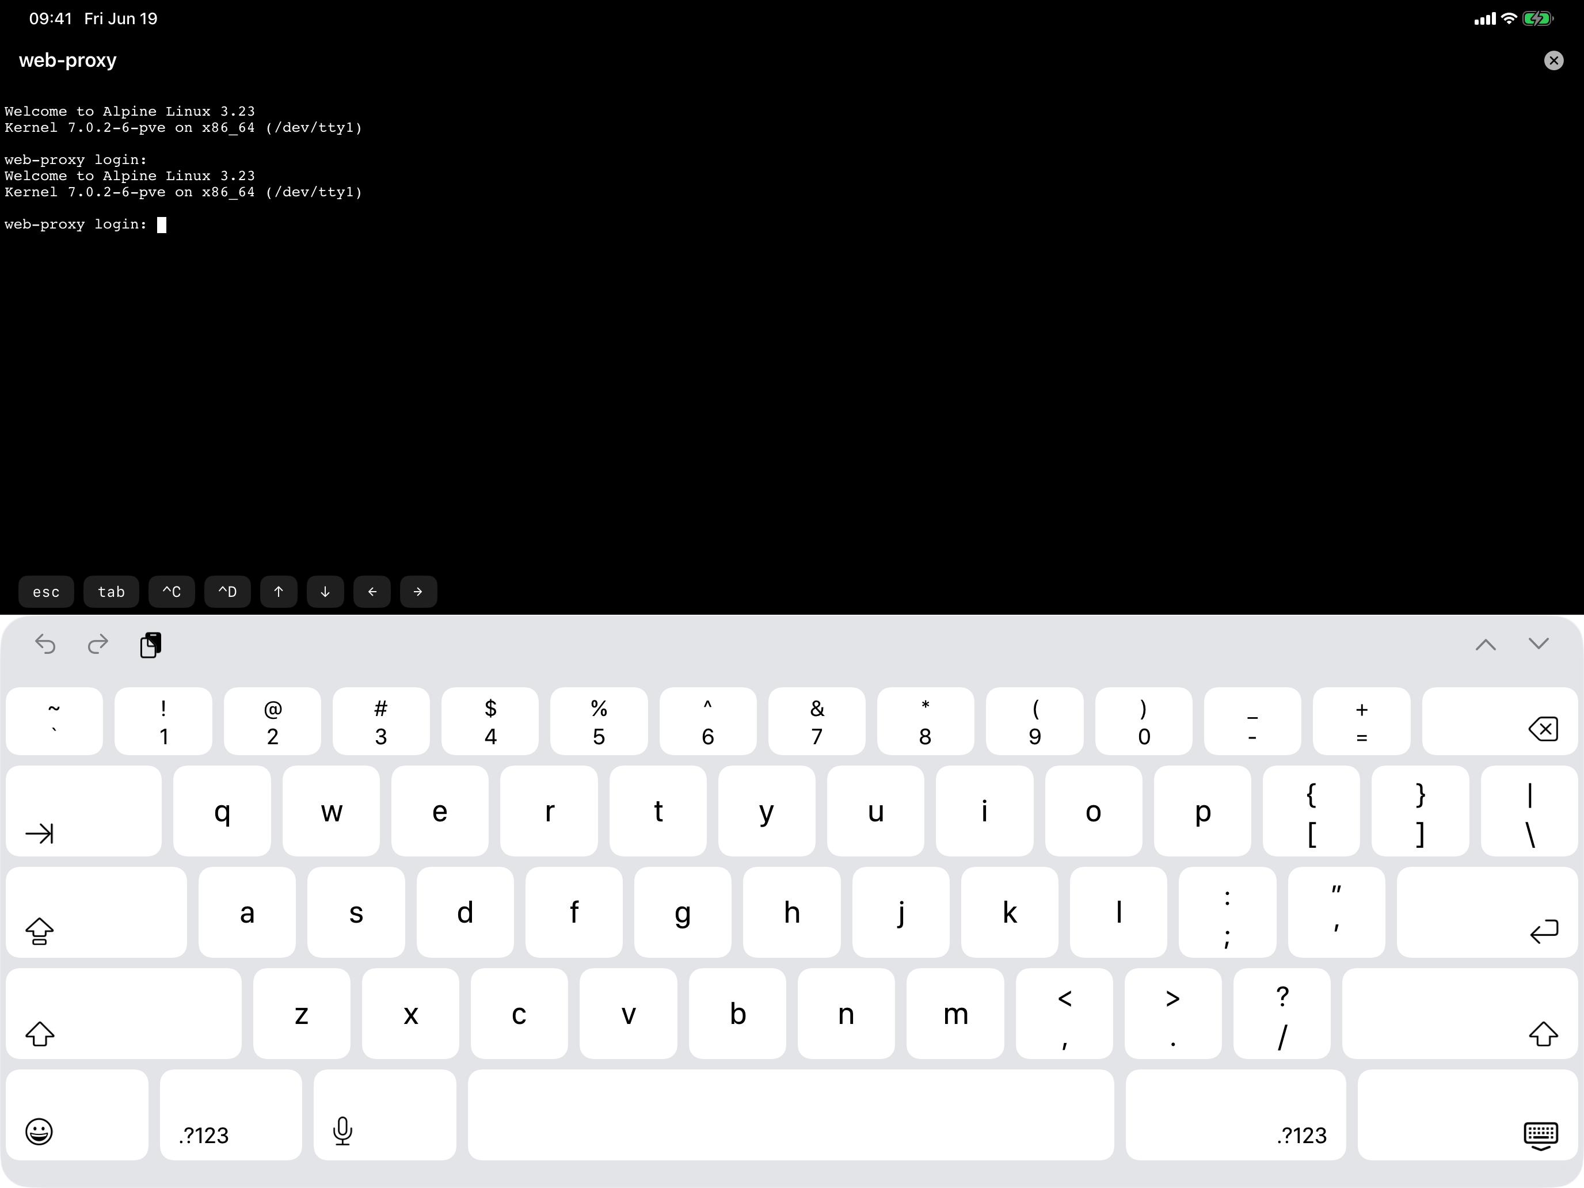This screenshot has width=1584, height=1188.
Task: Tap the undo icon on keyboard bar
Action: click(x=45, y=645)
